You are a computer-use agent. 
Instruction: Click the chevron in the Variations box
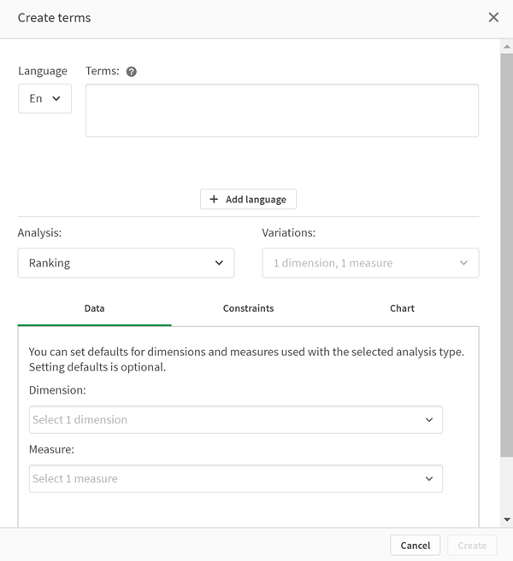pyautogui.click(x=464, y=263)
